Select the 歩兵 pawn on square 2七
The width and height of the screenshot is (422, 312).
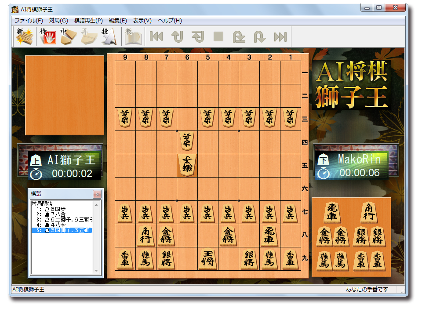269,213
